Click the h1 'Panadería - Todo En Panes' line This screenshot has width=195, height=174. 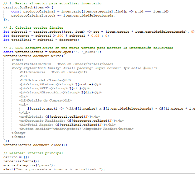coord(54,72)
